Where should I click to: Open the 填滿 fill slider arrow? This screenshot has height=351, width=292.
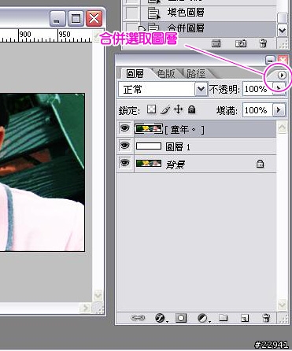pyautogui.click(x=279, y=110)
